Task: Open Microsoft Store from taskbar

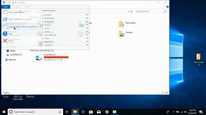Action: point(91,112)
